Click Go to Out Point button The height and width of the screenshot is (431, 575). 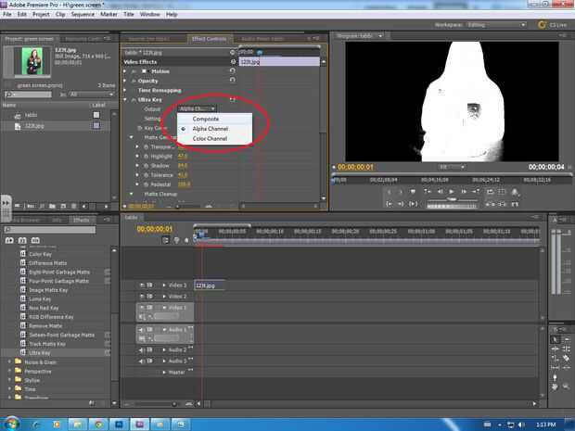point(401,204)
